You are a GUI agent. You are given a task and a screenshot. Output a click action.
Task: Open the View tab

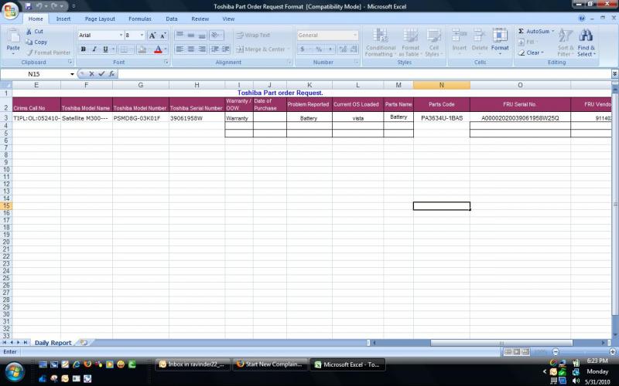[x=228, y=19]
